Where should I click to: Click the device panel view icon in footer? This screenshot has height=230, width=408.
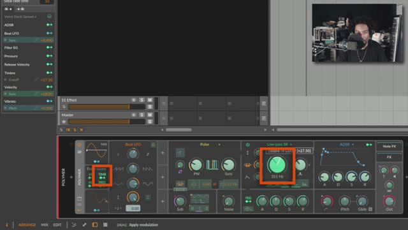click(x=95, y=224)
